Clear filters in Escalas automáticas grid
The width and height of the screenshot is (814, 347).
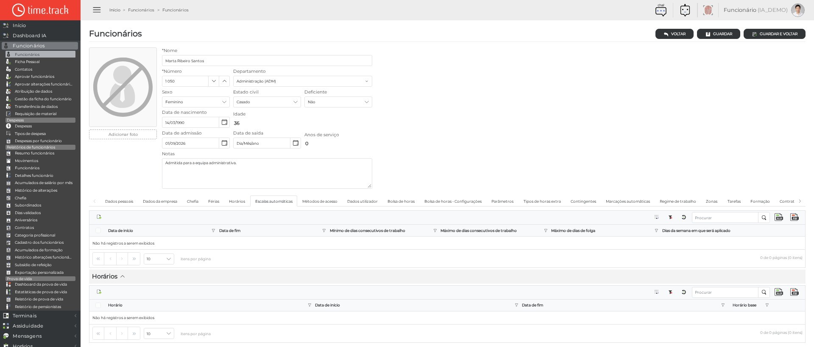click(670, 217)
